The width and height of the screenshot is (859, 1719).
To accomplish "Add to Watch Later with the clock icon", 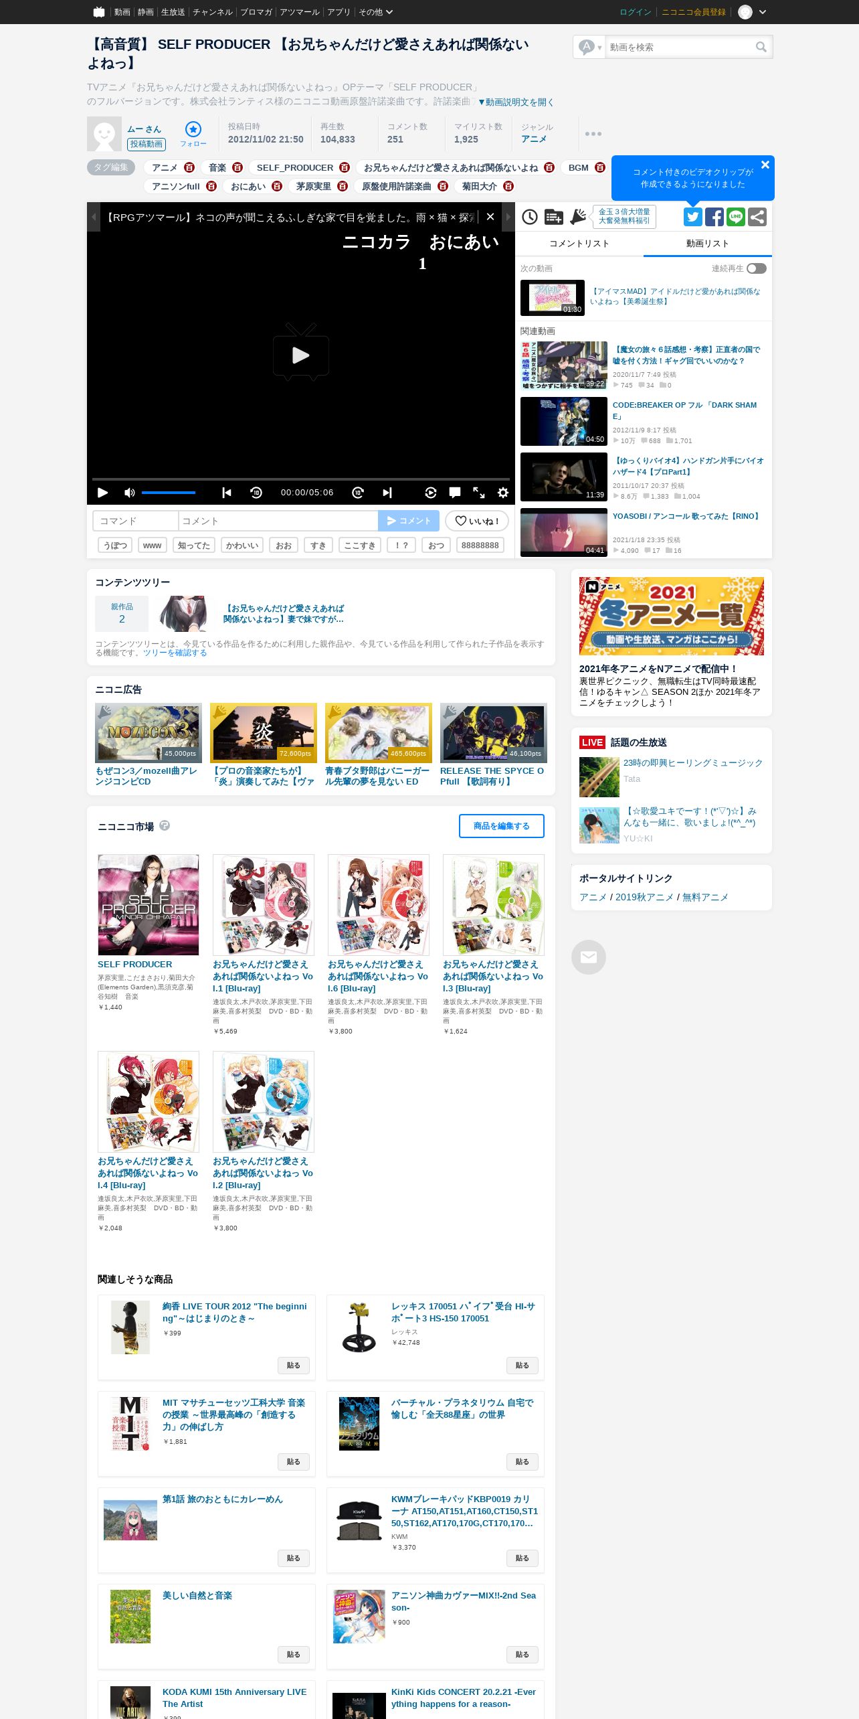I will pyautogui.click(x=530, y=217).
